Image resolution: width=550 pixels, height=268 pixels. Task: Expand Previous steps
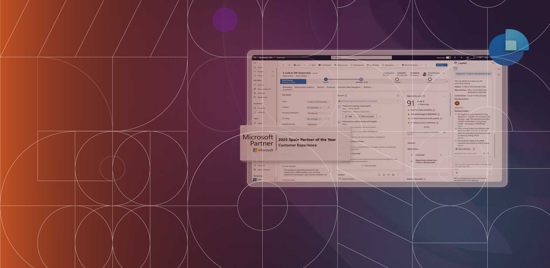click(369, 166)
